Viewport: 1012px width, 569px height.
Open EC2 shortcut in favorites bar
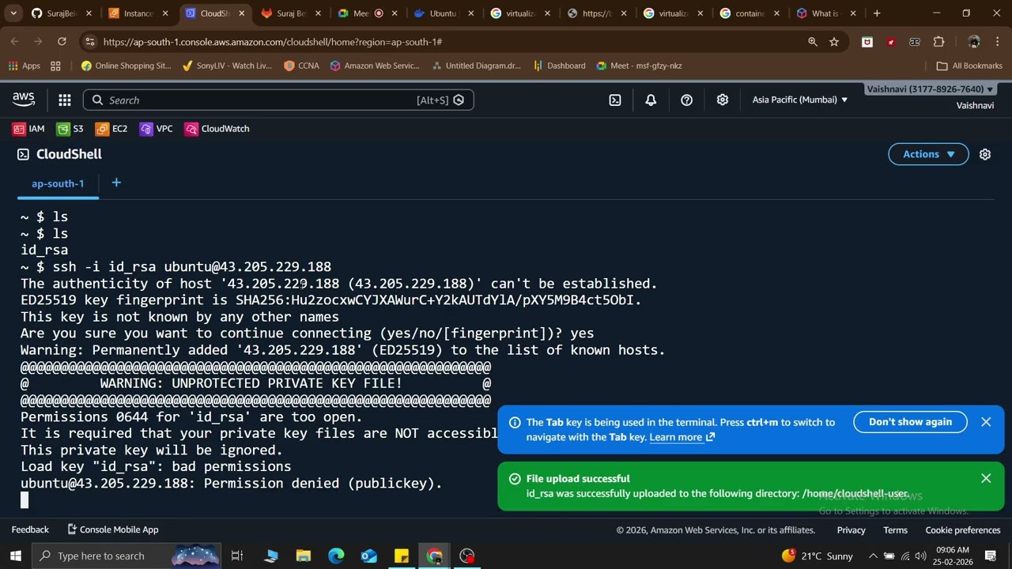click(x=111, y=129)
